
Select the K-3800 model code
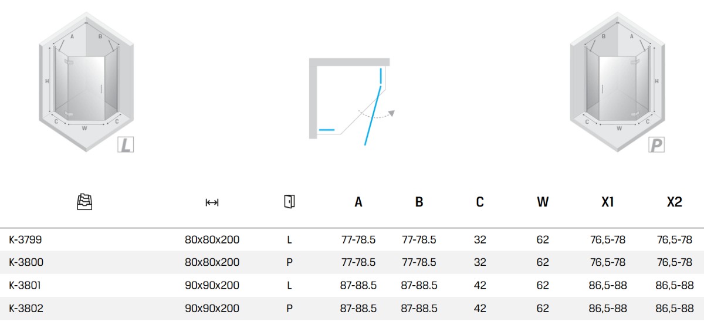coord(26,262)
